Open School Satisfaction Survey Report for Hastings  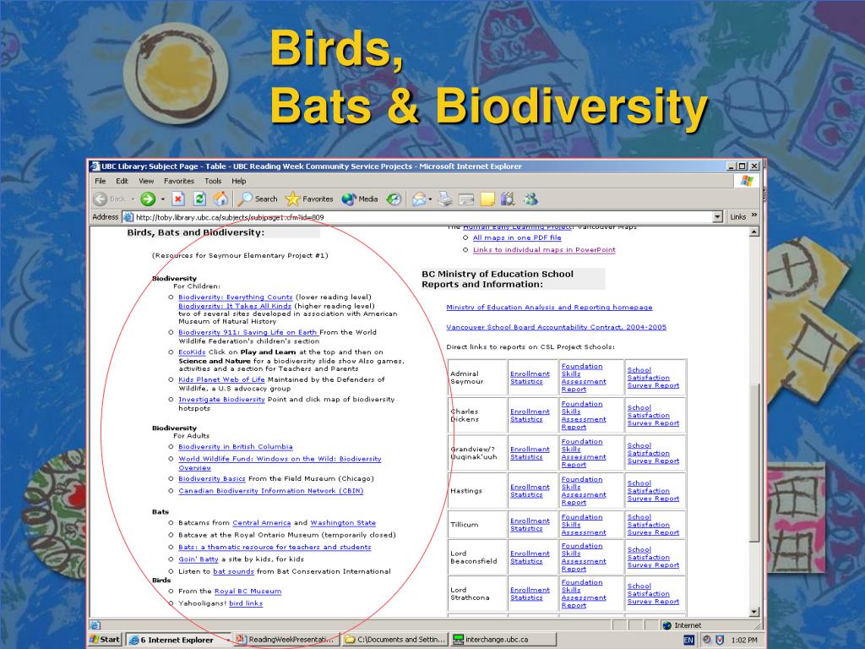(653, 491)
